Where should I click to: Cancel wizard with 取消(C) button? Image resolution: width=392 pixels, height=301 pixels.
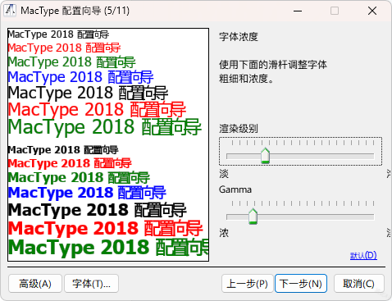coord(359,284)
